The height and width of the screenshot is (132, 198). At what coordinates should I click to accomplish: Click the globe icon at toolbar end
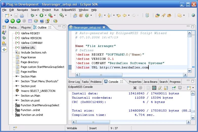pos(193,15)
